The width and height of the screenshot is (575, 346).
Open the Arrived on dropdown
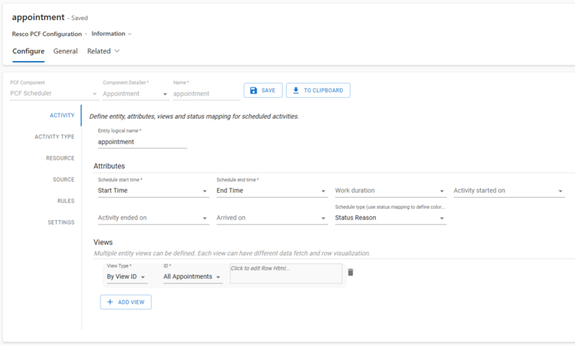[272, 218]
